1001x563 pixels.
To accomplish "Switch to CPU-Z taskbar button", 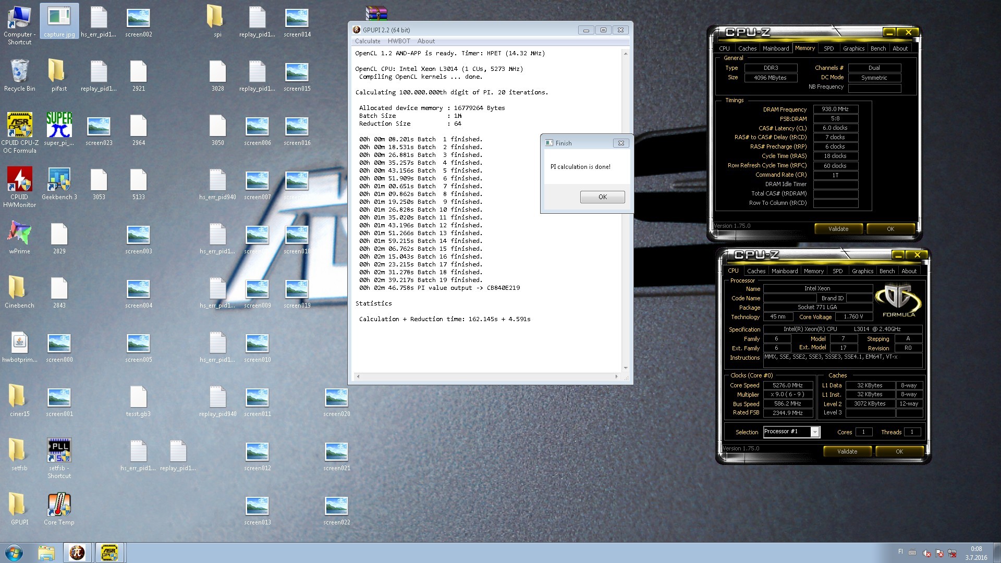I will (109, 553).
